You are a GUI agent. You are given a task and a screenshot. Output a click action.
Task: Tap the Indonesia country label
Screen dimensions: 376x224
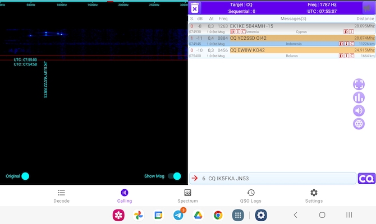pyautogui.click(x=294, y=44)
